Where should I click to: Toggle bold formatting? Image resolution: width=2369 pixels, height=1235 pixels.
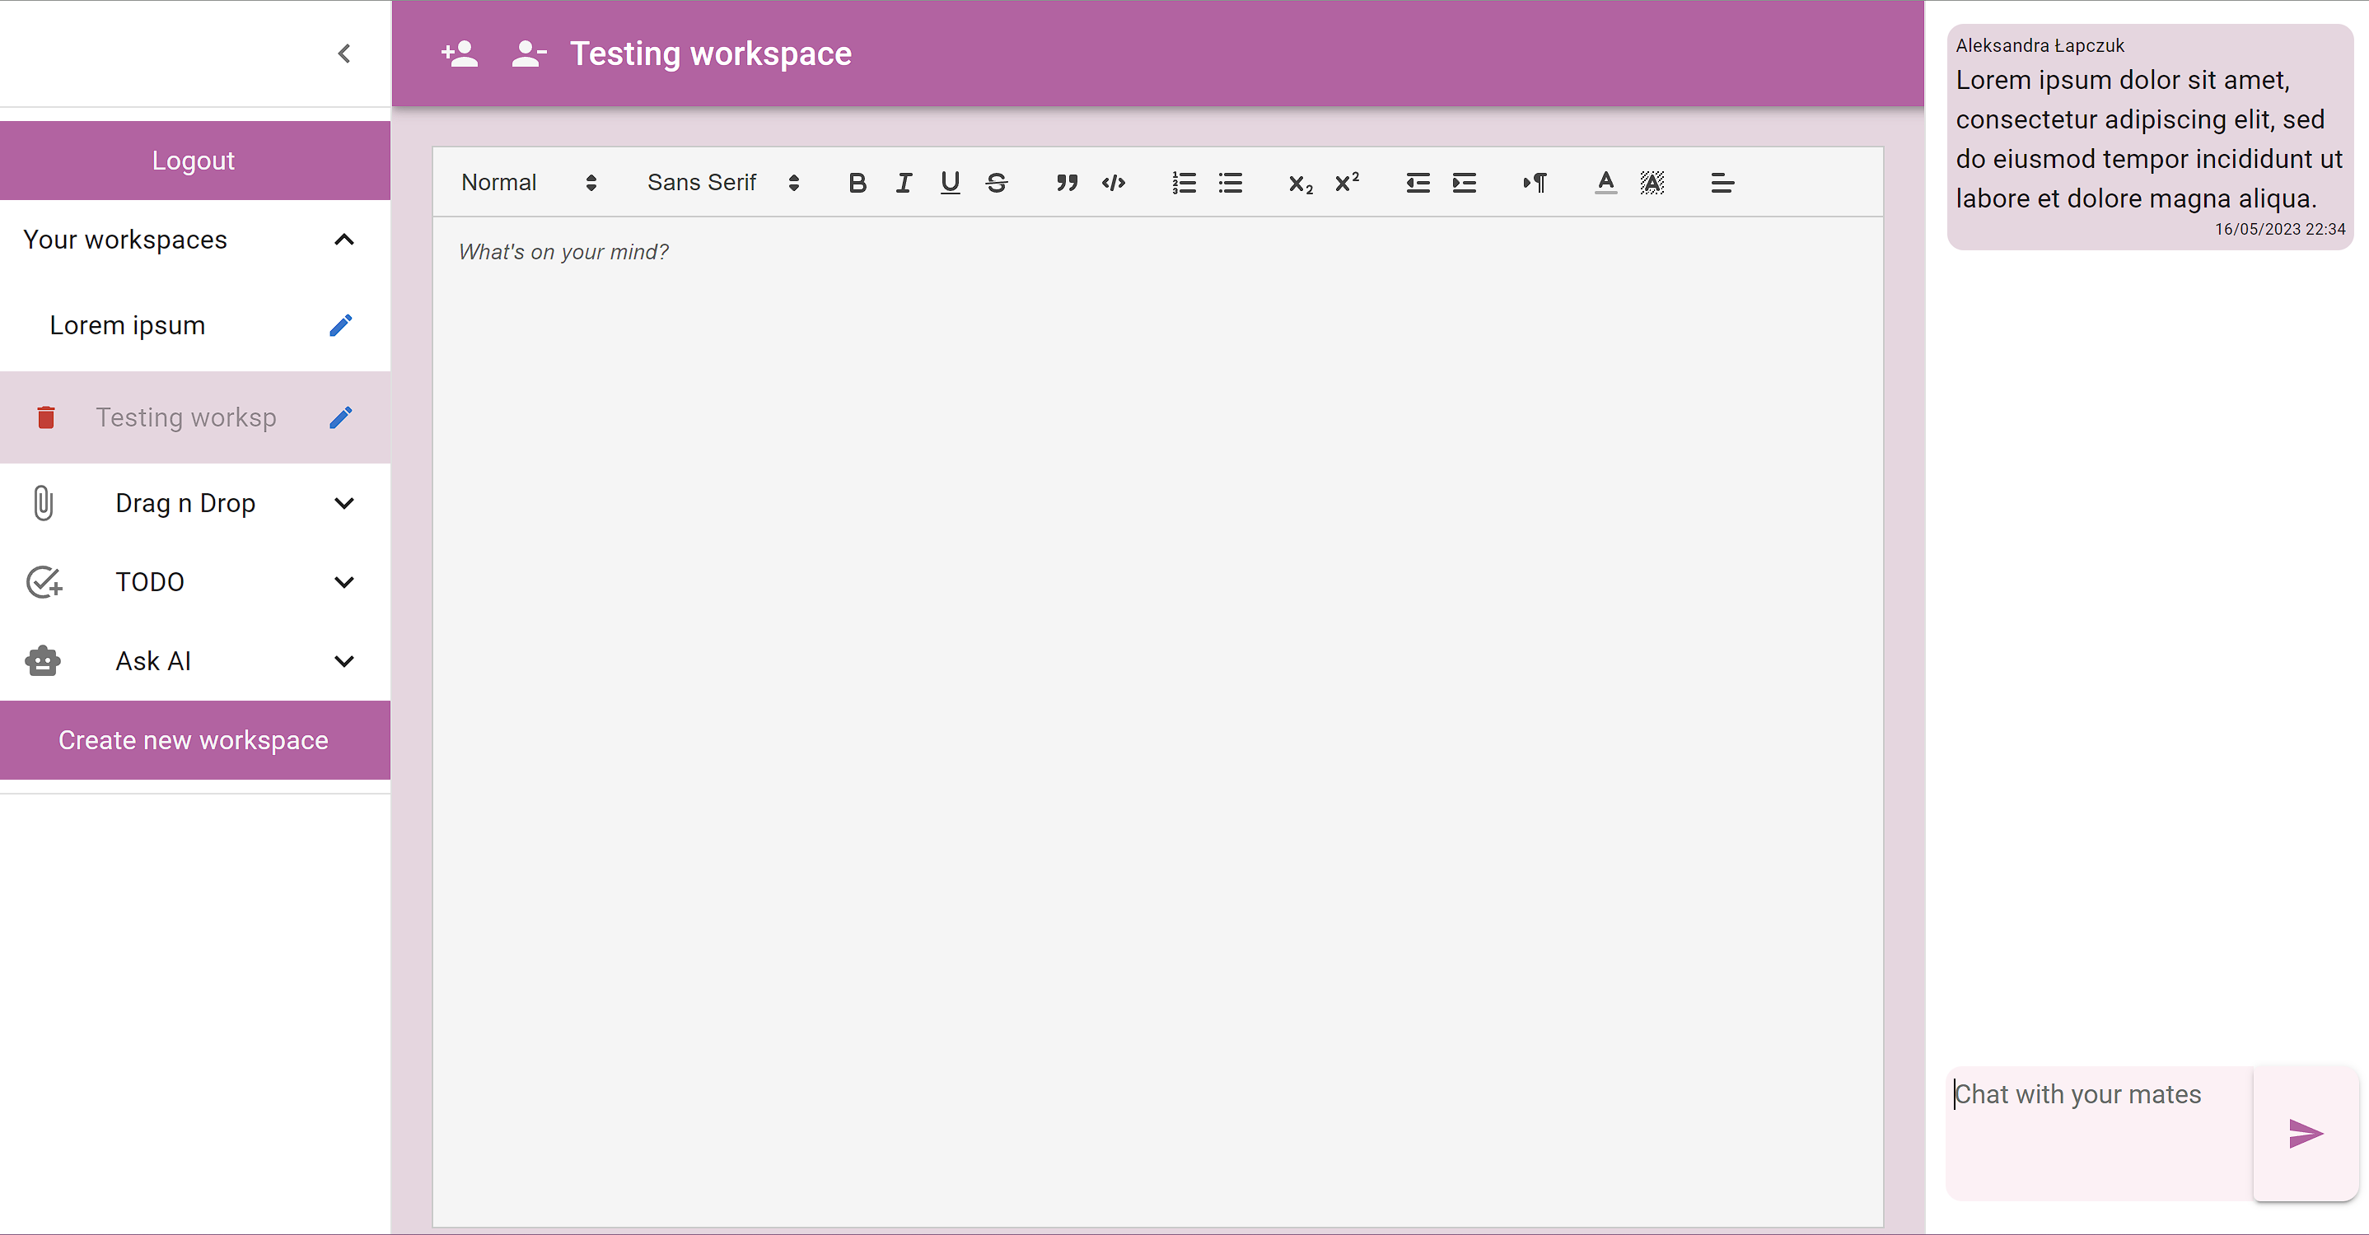coord(857,183)
